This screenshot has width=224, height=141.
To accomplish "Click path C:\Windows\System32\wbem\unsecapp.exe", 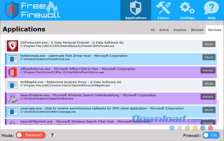I will point(48,112).
